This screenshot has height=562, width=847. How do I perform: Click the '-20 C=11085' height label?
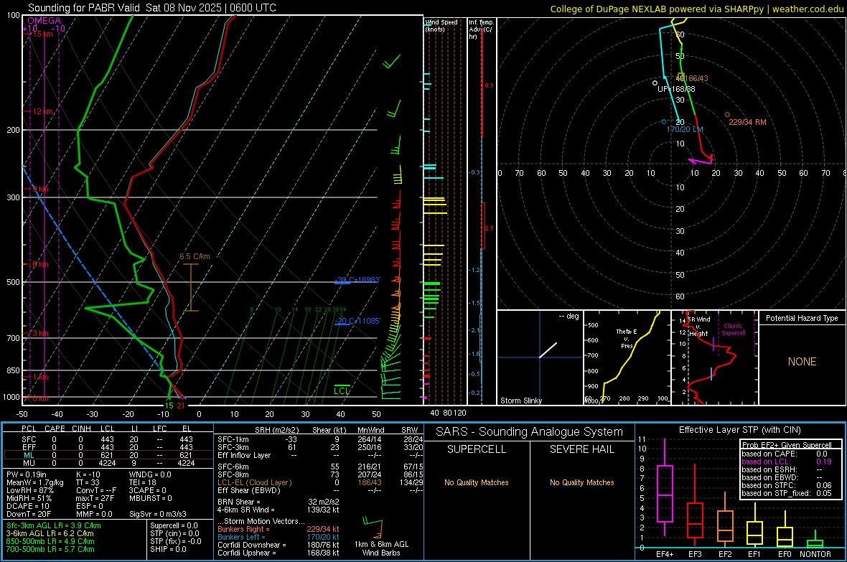pos(357,321)
